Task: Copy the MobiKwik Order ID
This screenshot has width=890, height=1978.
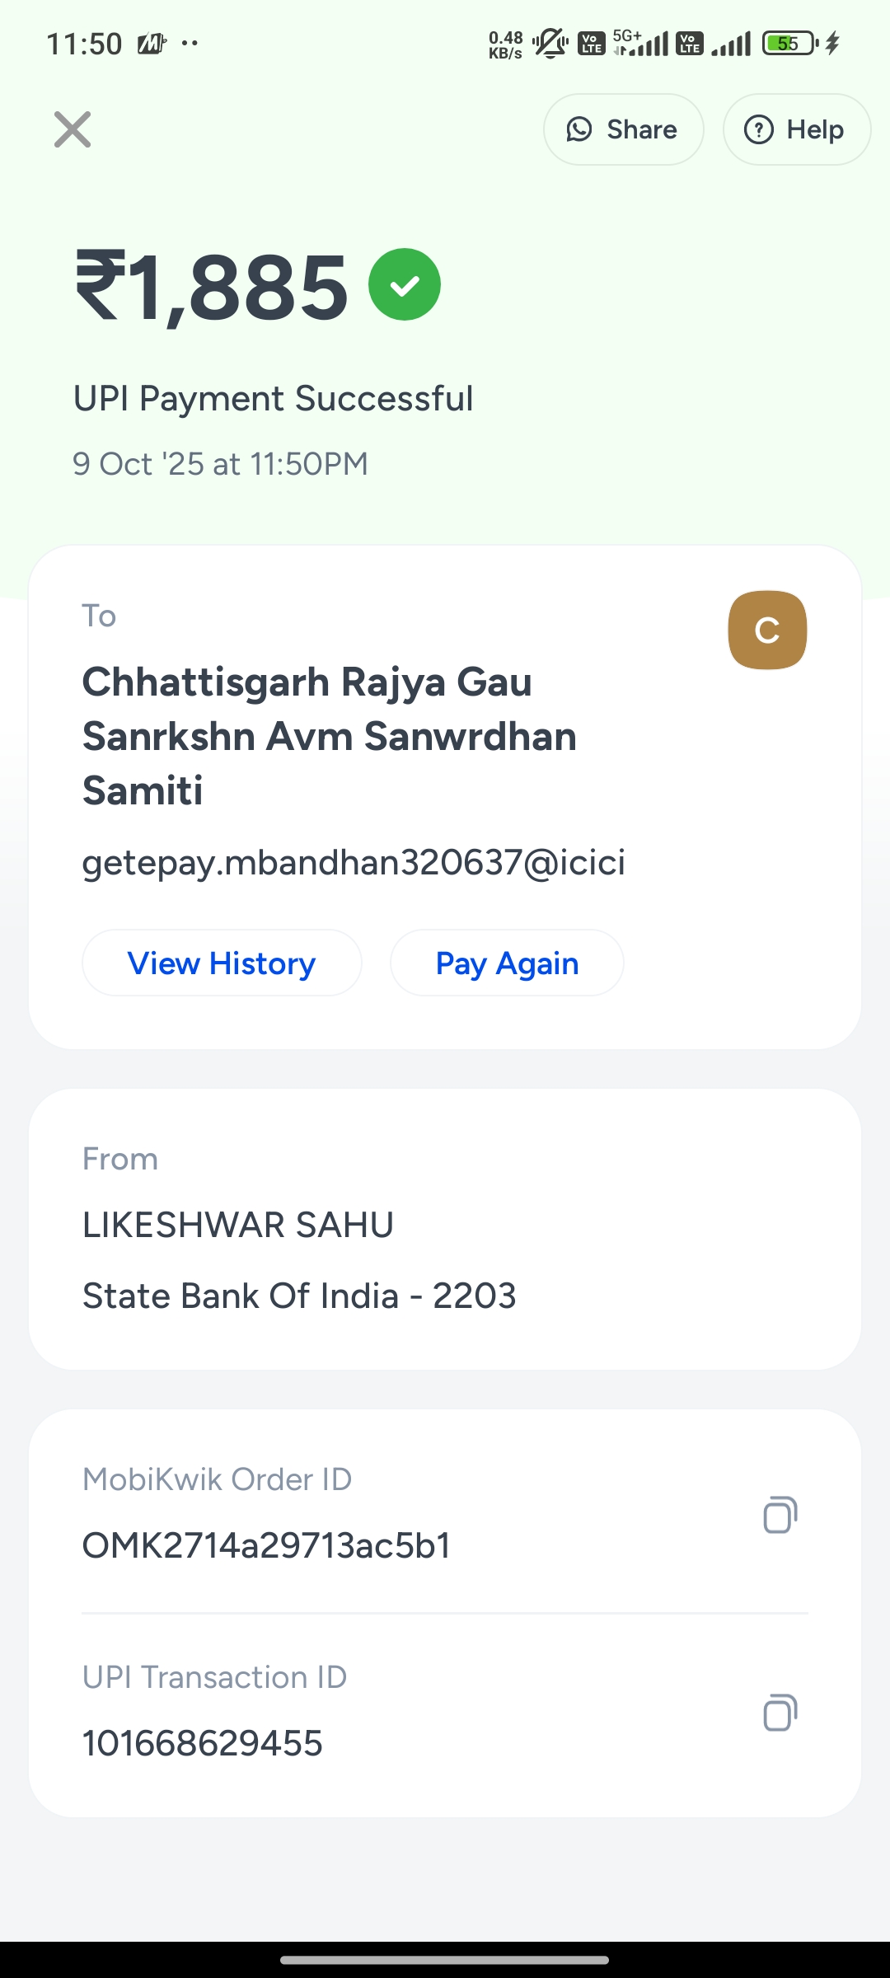Action: tap(780, 1515)
